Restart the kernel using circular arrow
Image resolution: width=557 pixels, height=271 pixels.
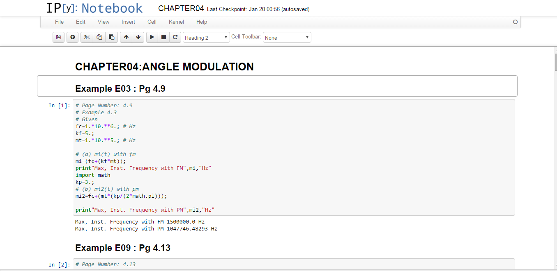pyautogui.click(x=175, y=37)
